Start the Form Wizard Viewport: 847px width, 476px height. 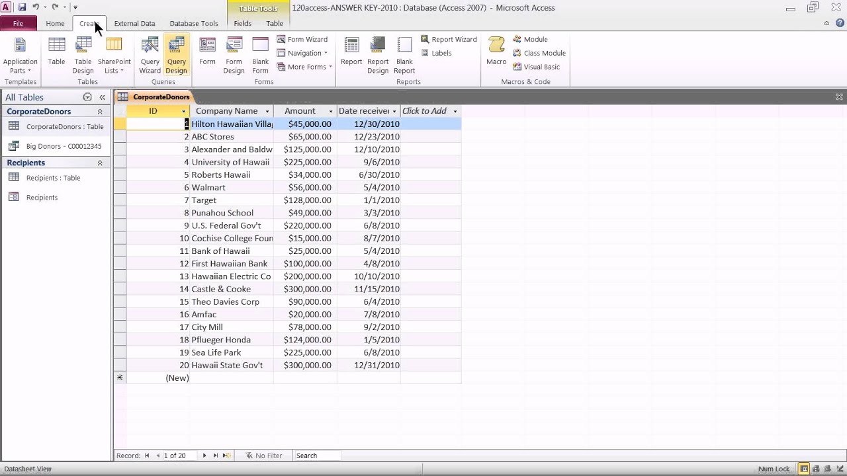tap(302, 40)
